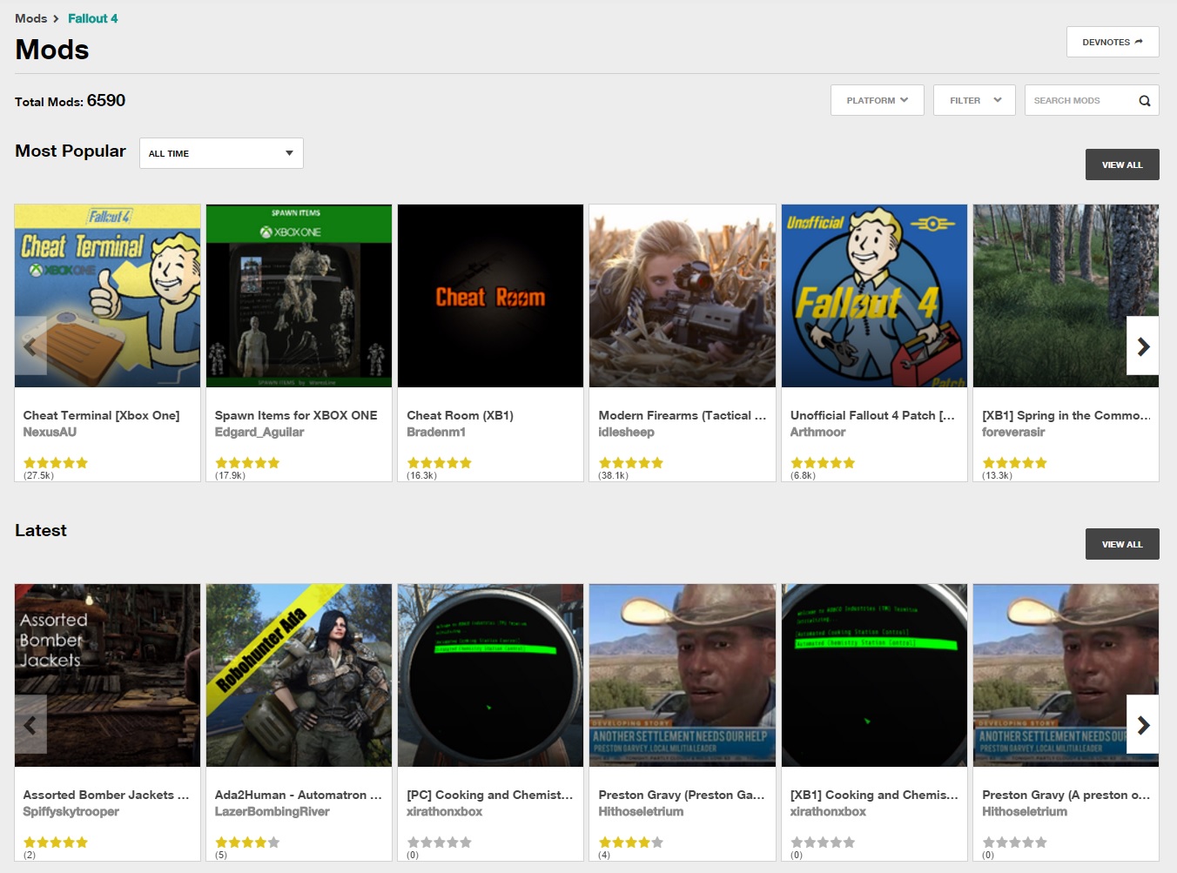The image size is (1177, 873).
Task: Go to Mods breadcrumb link
Action: (31, 18)
